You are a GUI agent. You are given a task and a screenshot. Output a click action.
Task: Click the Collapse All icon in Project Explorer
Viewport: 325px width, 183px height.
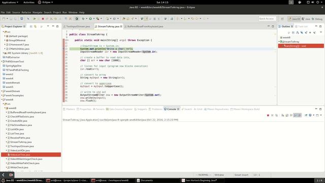pyautogui.click(x=31, y=26)
